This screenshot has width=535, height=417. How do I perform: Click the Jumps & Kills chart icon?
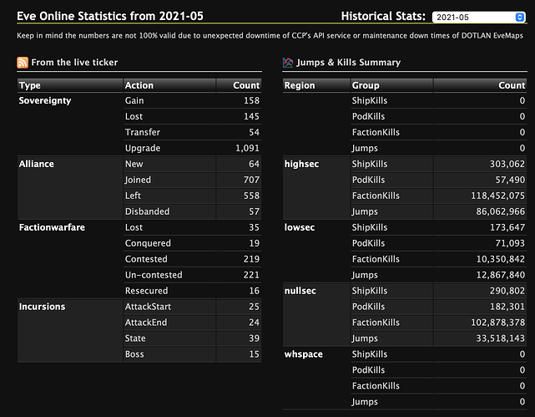[x=288, y=63]
